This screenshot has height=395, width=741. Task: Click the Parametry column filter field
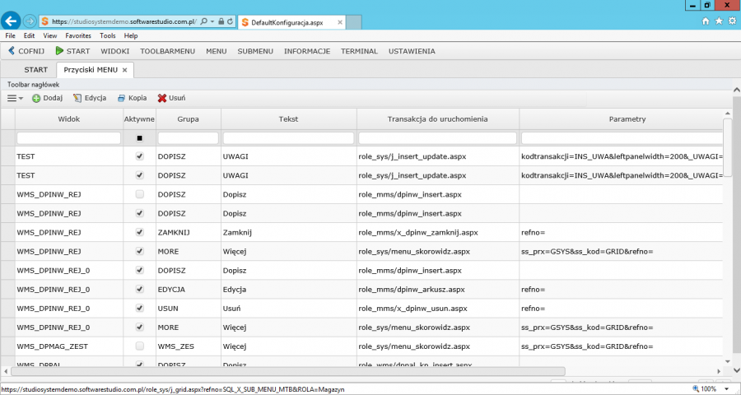point(622,138)
